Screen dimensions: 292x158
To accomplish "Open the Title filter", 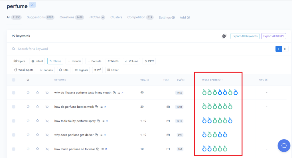I will point(64,70).
